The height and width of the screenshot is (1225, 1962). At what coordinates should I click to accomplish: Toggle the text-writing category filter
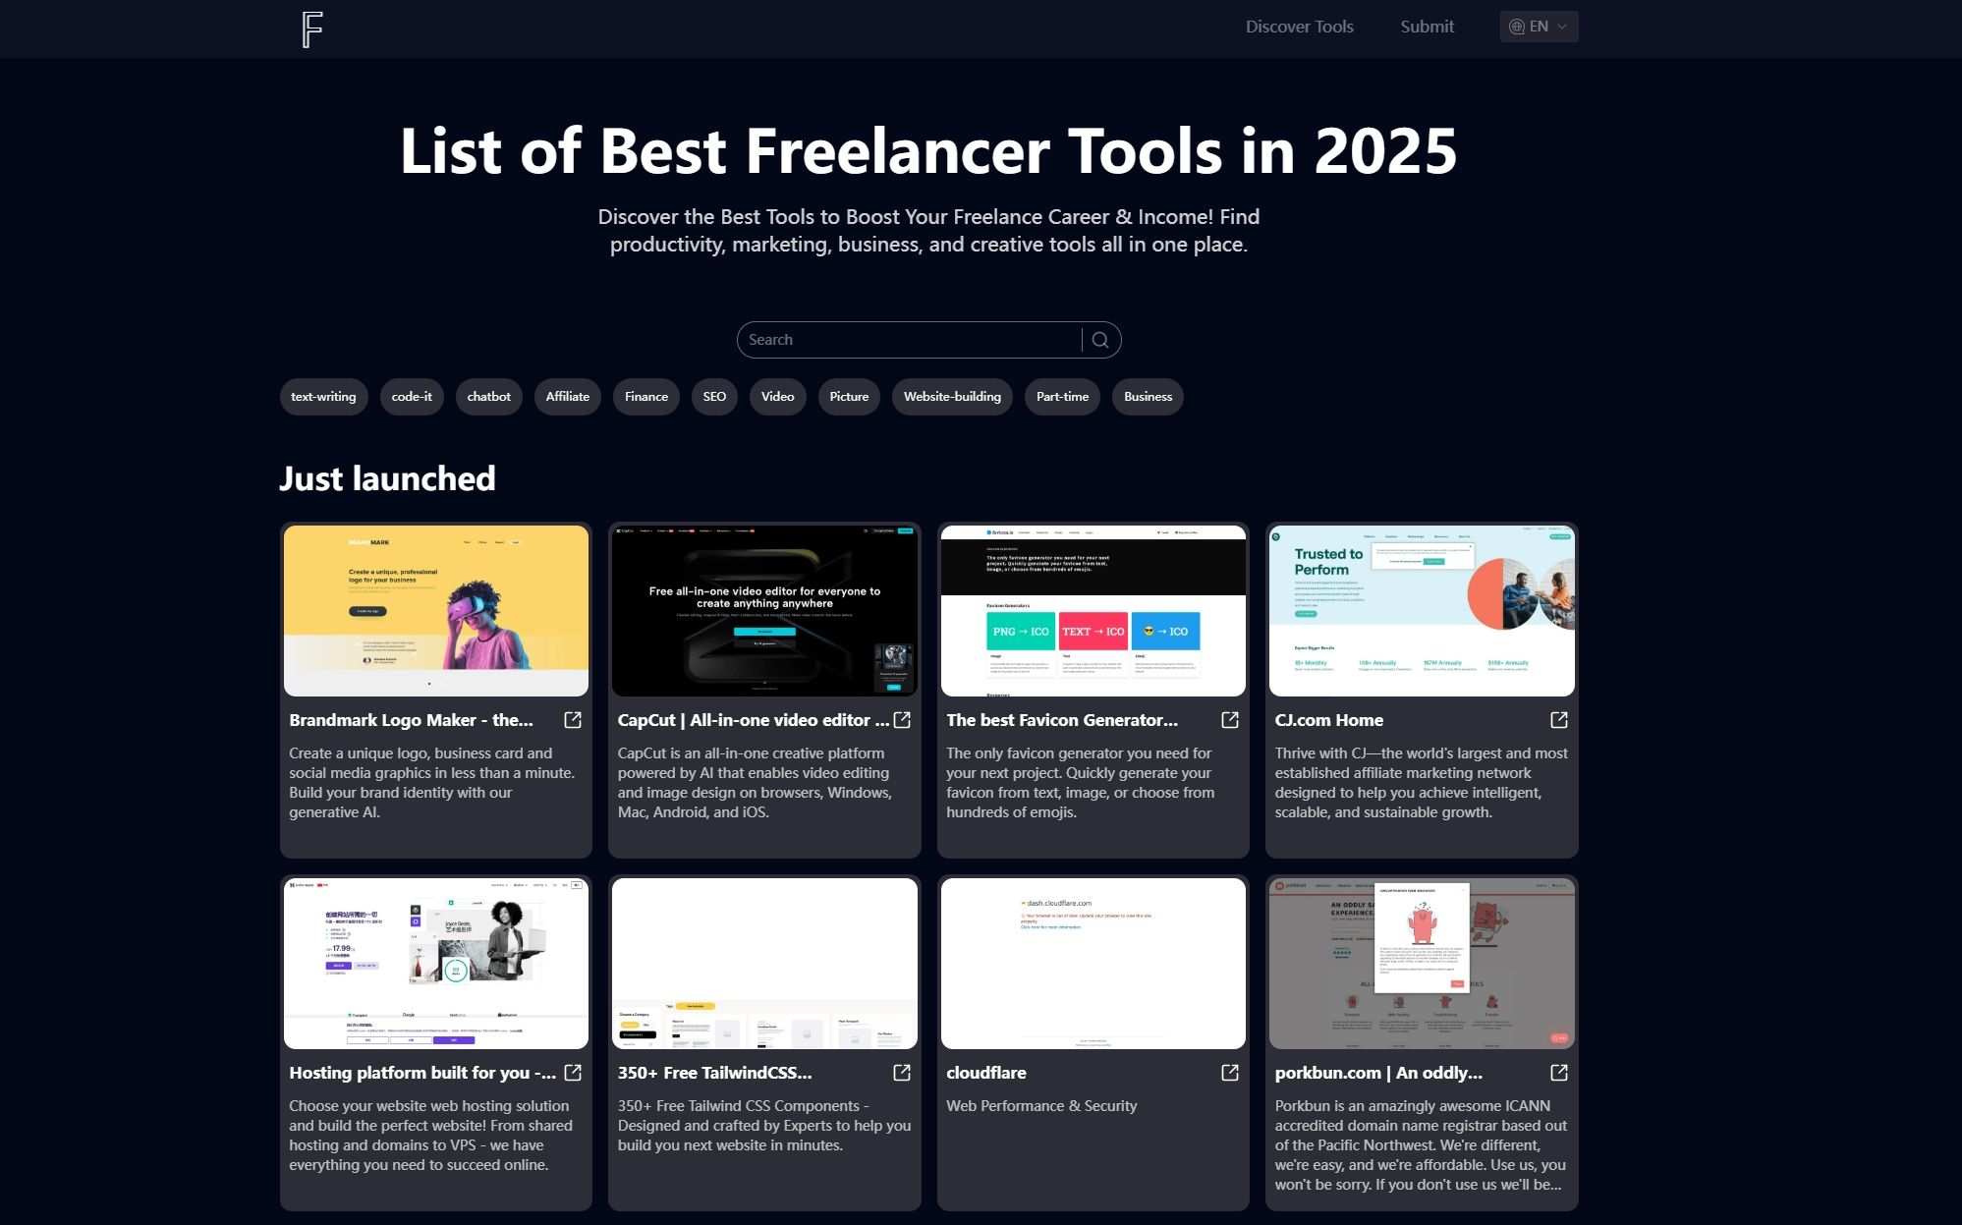pyautogui.click(x=323, y=397)
